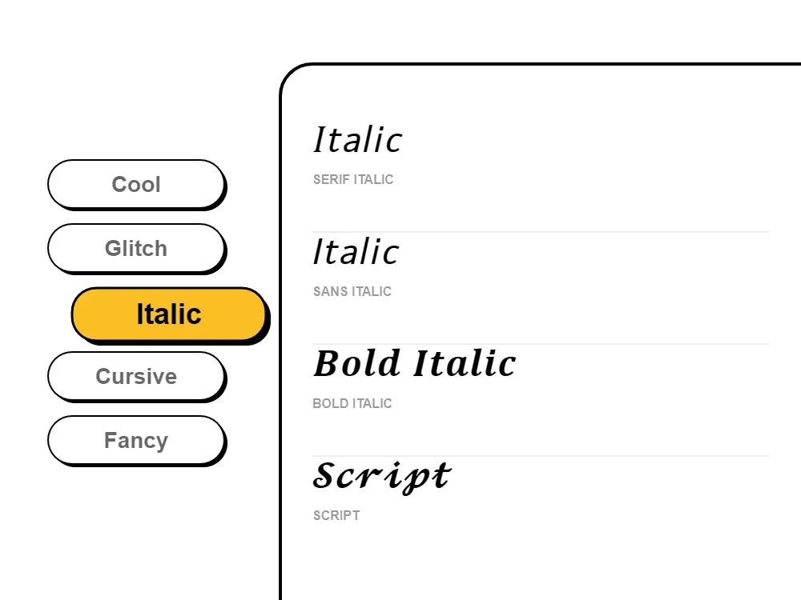This screenshot has width=801, height=600.
Task: Copy the Serif Italic preview text
Action: point(357,138)
